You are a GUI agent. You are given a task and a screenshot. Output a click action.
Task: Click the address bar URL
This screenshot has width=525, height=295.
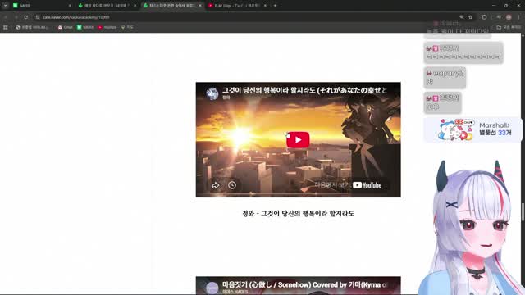pos(76,17)
